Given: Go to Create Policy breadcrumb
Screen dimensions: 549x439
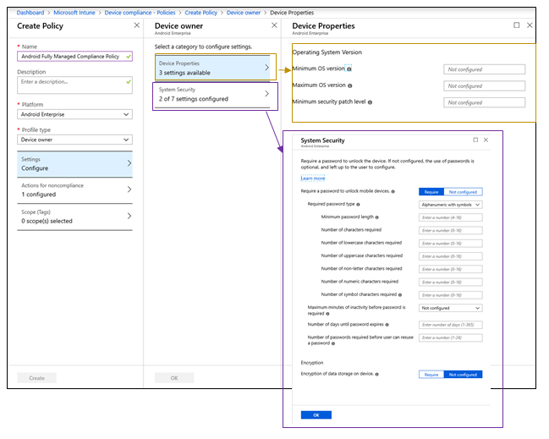Looking at the screenshot, I should coord(201,13).
